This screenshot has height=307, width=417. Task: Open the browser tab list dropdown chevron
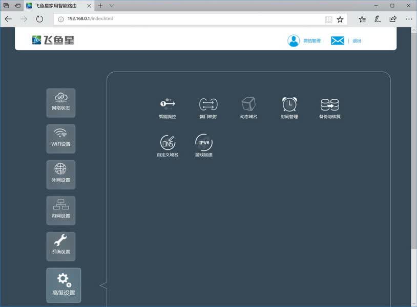112,6
